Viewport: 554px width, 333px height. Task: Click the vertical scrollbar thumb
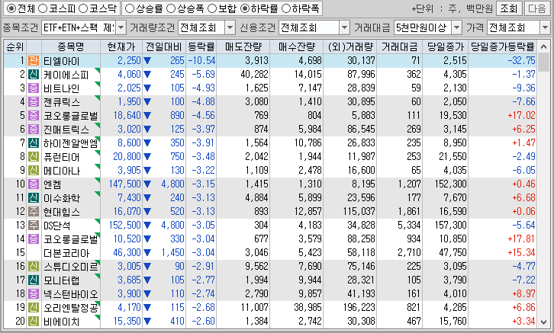point(544,62)
